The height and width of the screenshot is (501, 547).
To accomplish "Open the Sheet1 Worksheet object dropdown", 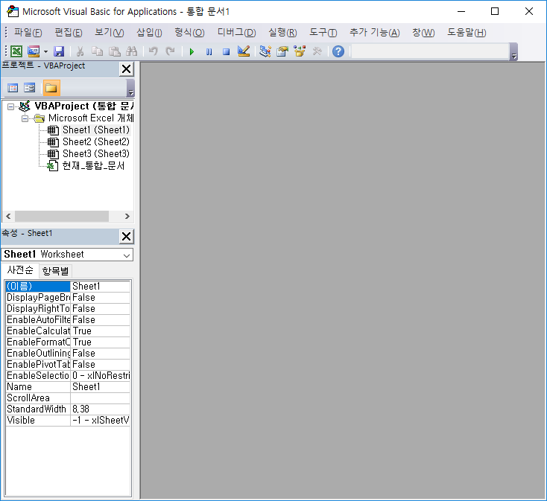I will [x=127, y=255].
